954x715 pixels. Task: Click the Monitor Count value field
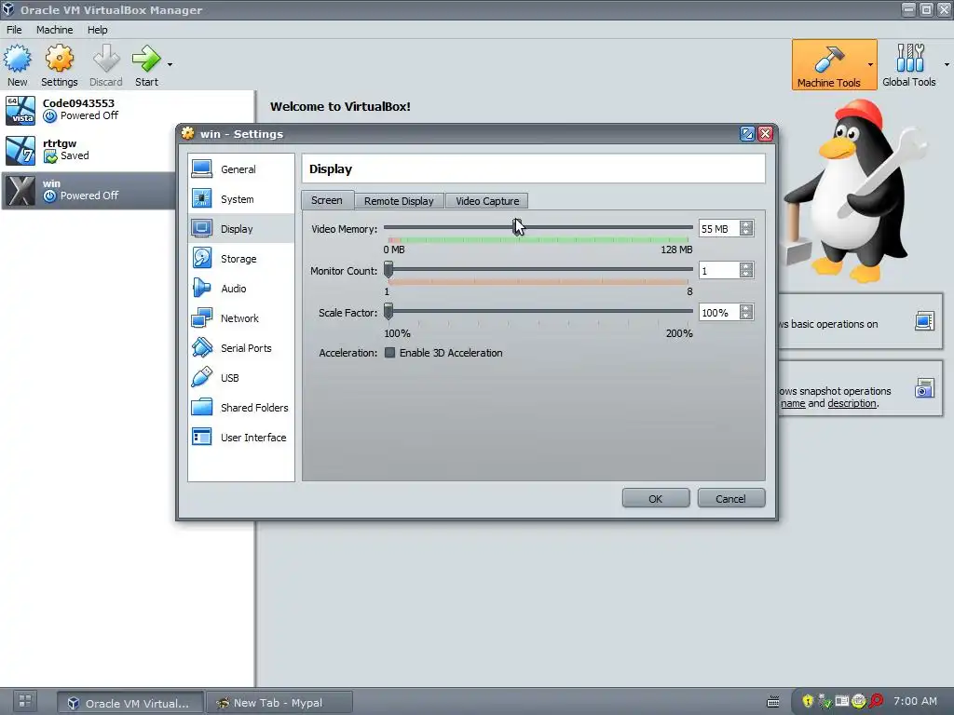(719, 271)
